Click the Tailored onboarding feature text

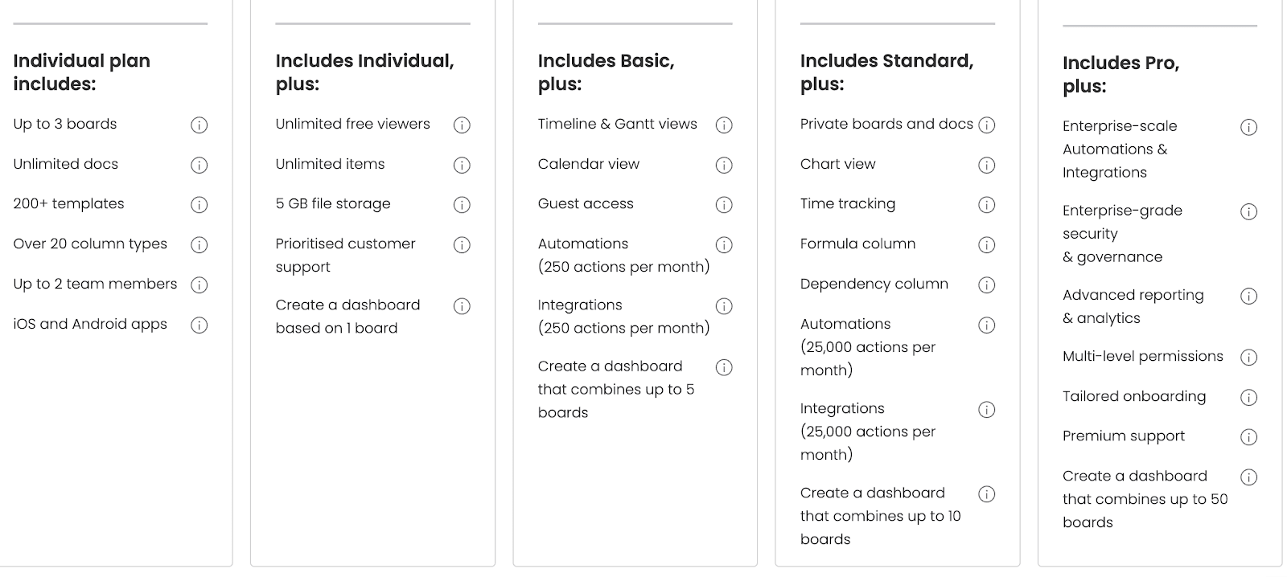tap(1133, 396)
